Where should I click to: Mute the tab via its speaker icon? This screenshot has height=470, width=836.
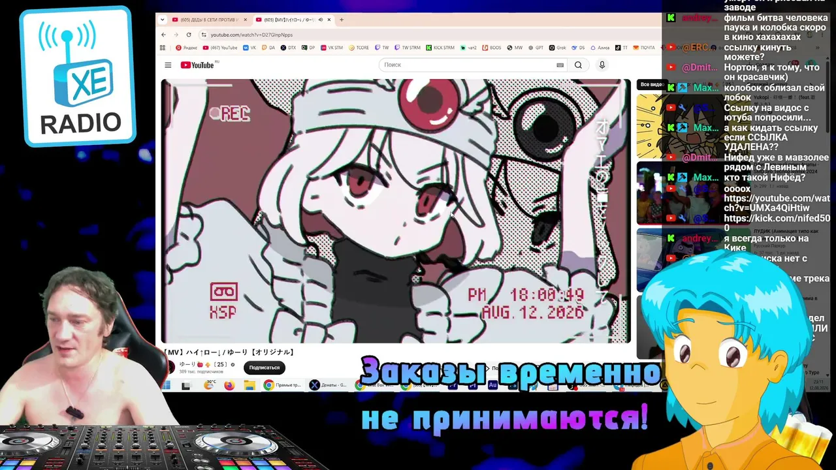click(x=320, y=20)
